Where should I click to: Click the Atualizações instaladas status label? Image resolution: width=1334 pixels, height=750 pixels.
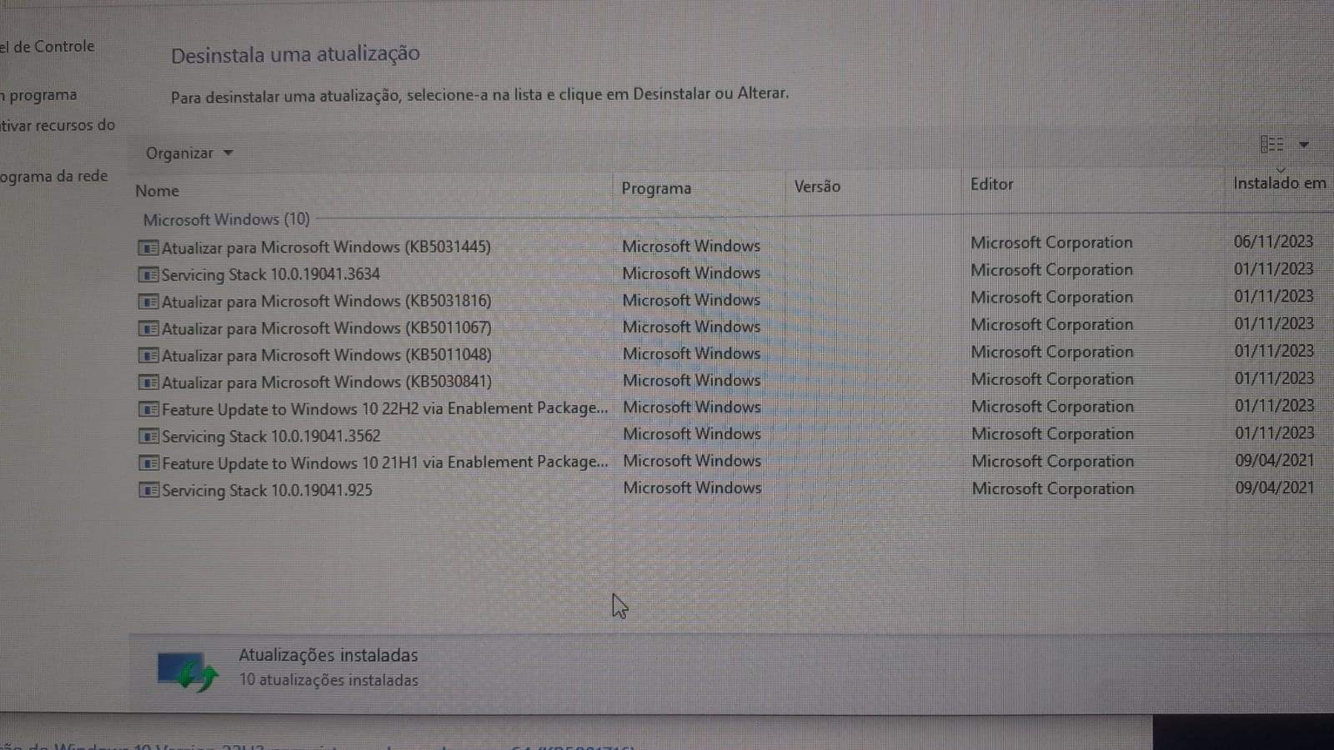point(328,656)
